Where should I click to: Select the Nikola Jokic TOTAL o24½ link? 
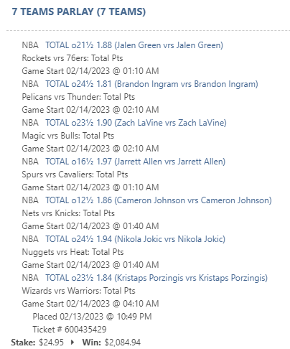(136, 239)
